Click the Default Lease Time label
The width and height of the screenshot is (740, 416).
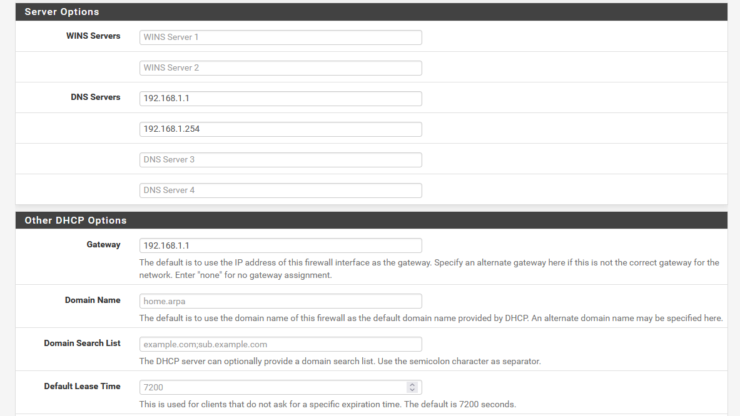(82, 387)
